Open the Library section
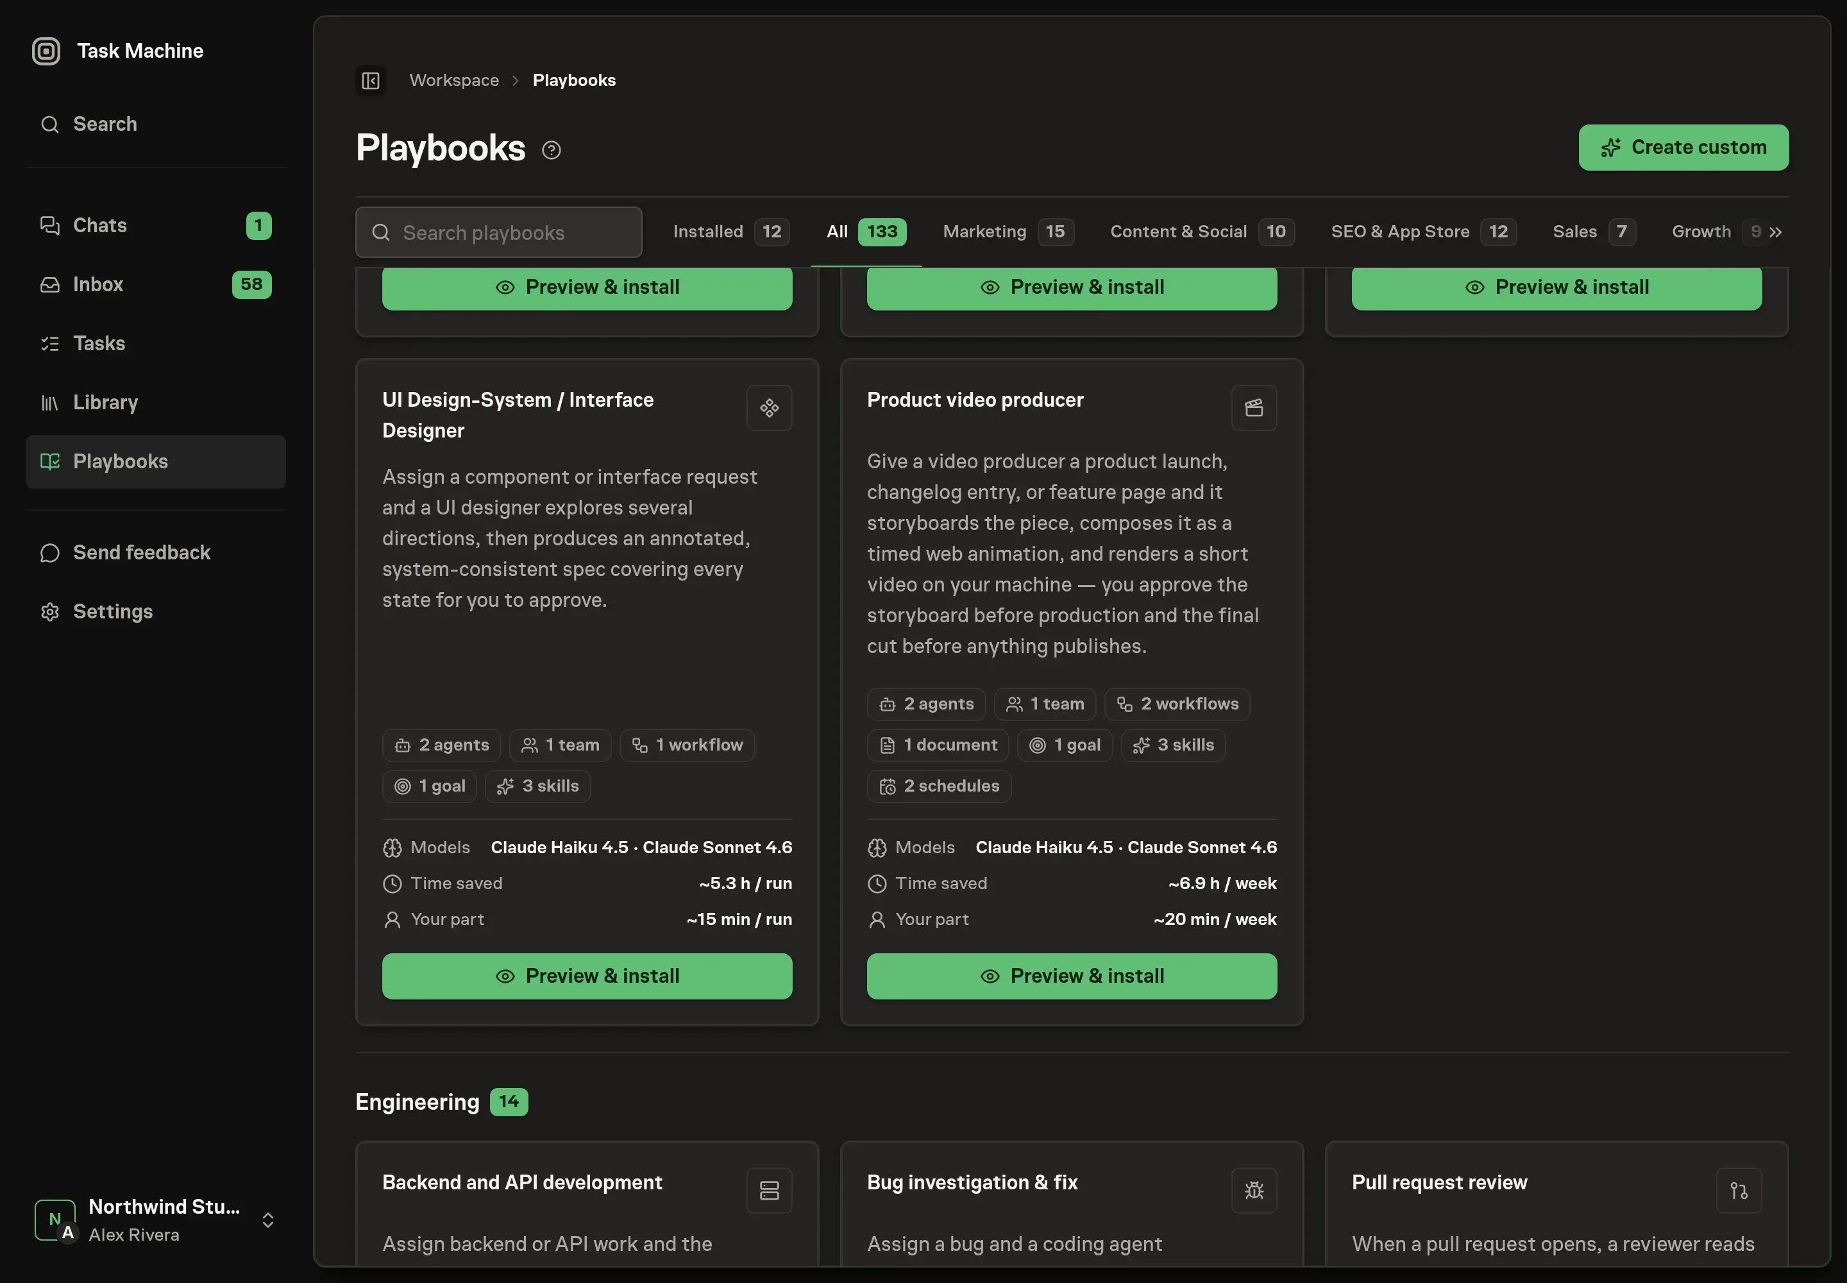The width and height of the screenshot is (1847, 1283). click(156, 403)
